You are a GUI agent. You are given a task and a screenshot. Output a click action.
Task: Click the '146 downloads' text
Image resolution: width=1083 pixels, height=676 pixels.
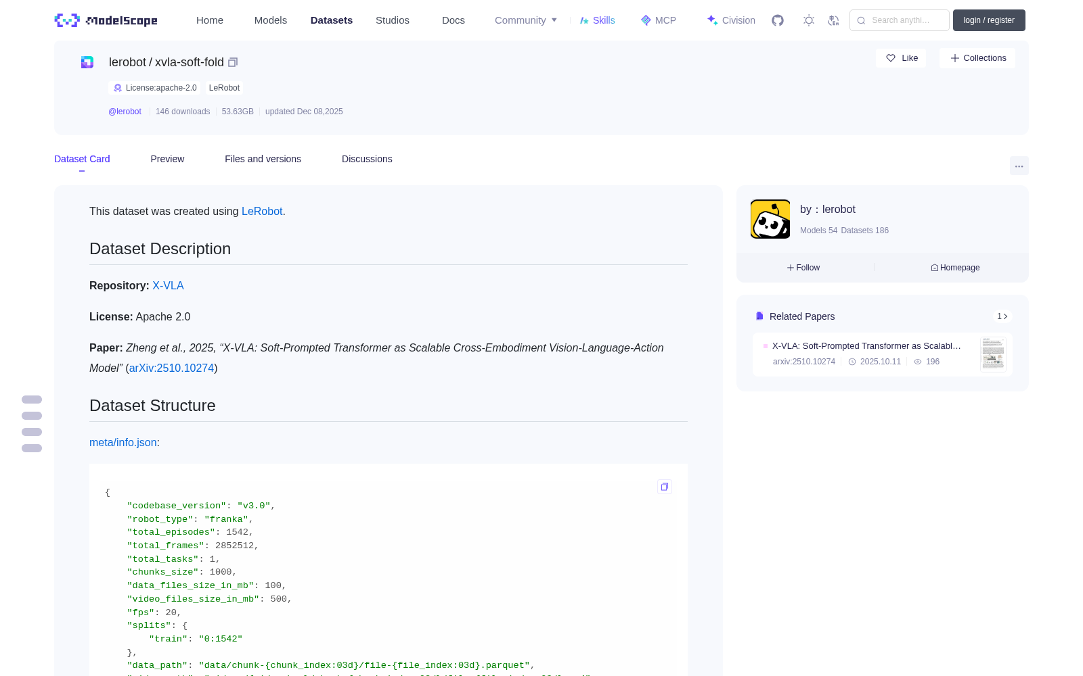coord(183,112)
